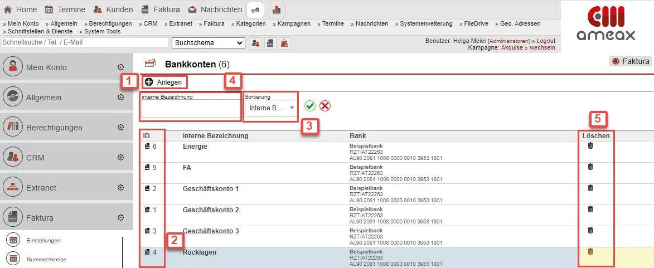This screenshot has height=268, width=654.
Task: Reset filter with red X icon
Action: tap(325, 106)
